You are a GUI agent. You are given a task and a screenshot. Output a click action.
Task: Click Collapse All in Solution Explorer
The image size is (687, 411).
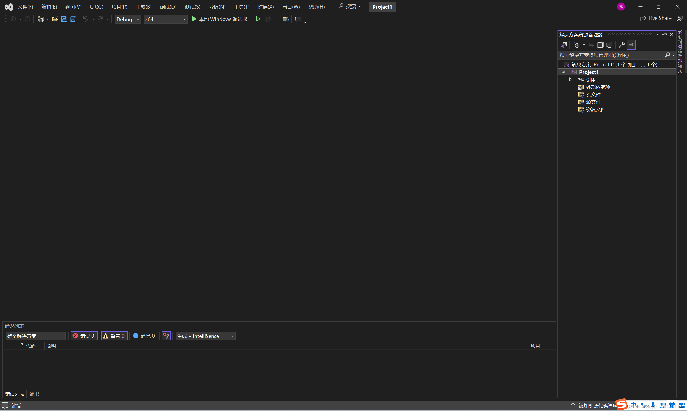(600, 45)
